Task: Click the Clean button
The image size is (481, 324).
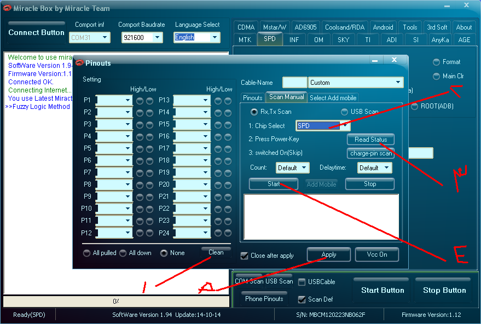Action: point(216,252)
